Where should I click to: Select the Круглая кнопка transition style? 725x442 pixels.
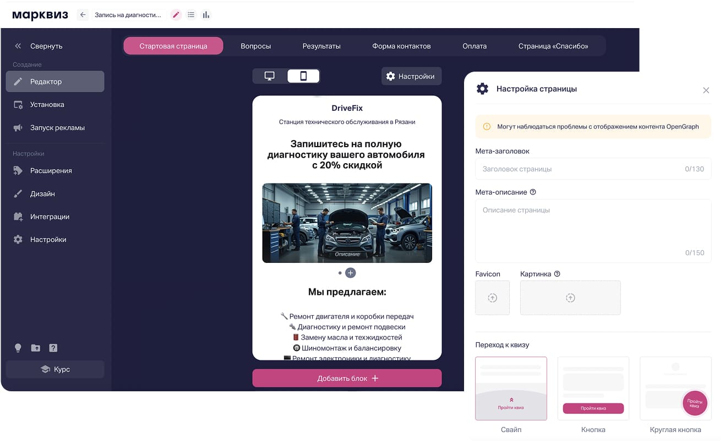coord(675,388)
